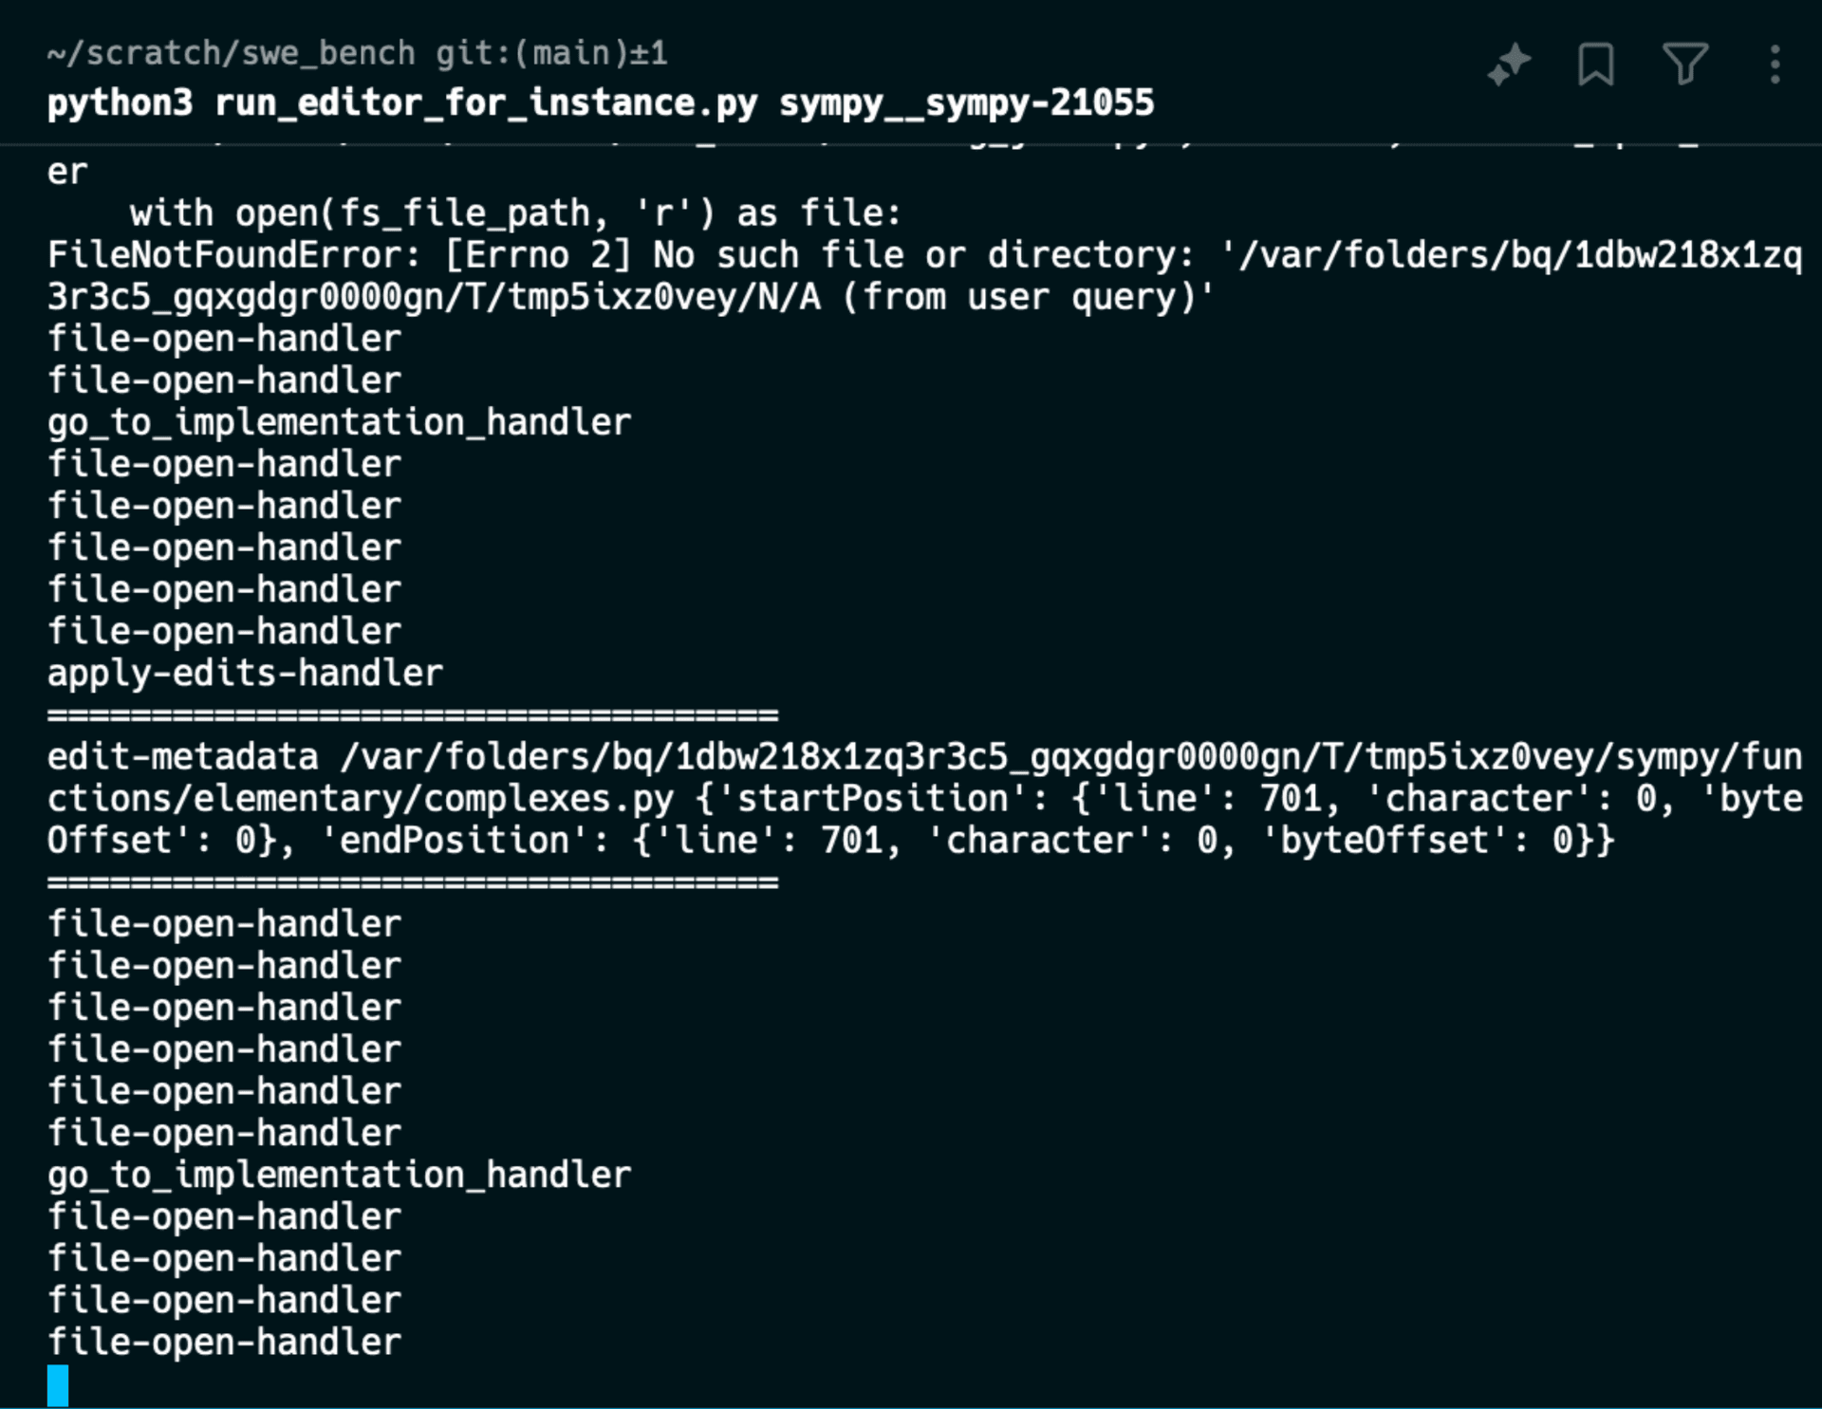Screen dimensions: 1822x1409
Task: Open the block output filter
Action: coord(1685,65)
